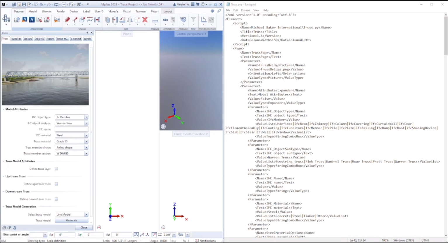Screen dimensions: 448x243
Task: Open the Truss member section dropdown
Action: coord(86,154)
